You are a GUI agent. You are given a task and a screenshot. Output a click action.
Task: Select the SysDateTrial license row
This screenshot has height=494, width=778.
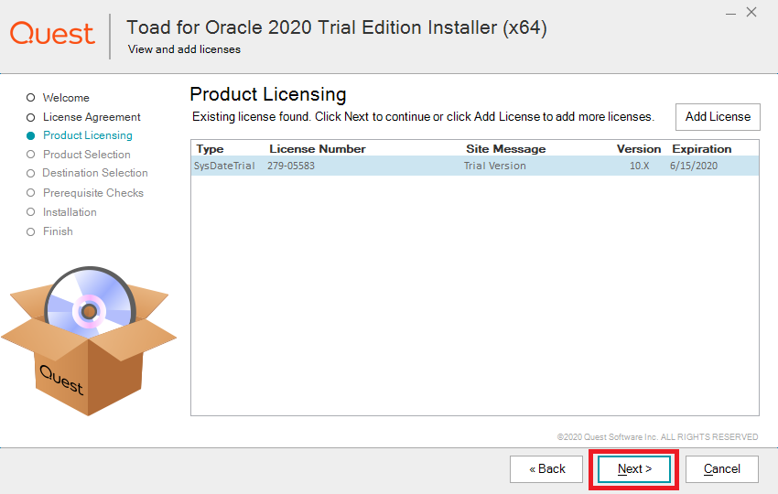475,166
